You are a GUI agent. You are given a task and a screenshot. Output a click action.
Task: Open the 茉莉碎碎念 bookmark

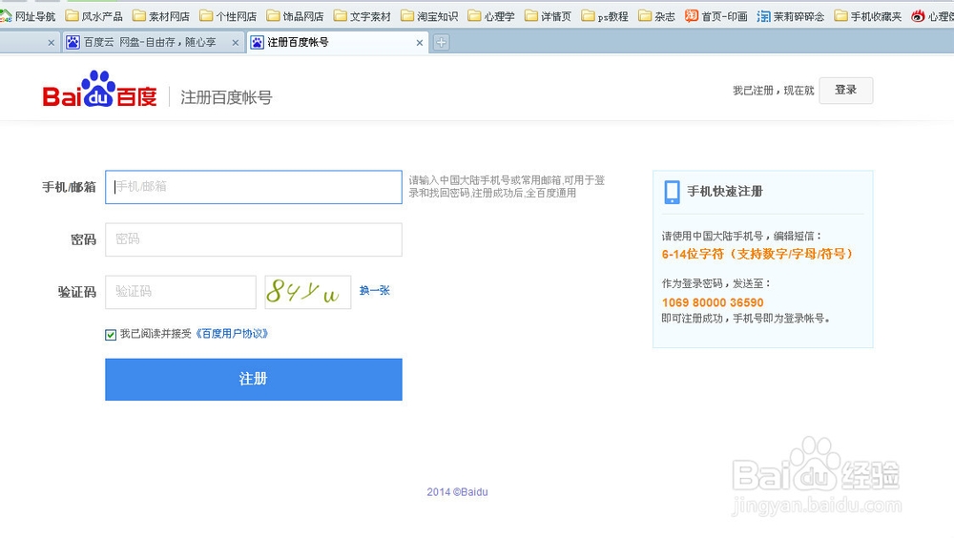pyautogui.click(x=790, y=16)
